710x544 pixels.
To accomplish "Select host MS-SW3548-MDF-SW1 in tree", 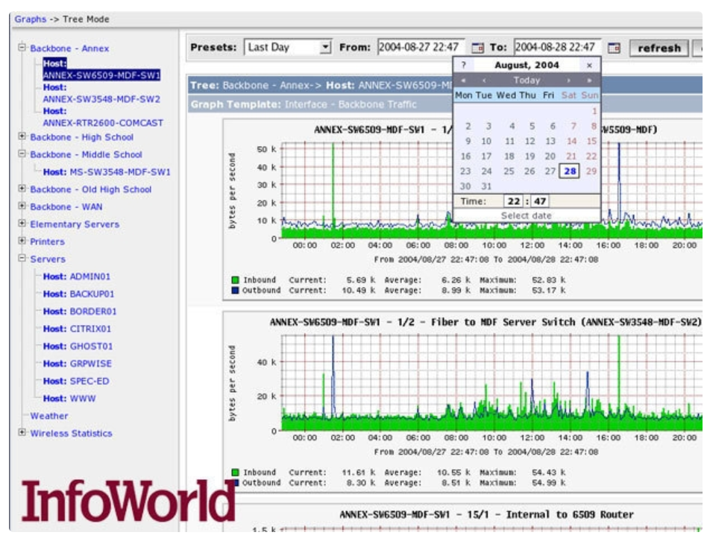I will (107, 172).
